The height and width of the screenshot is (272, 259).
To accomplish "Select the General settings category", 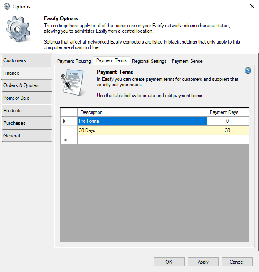I will tap(26, 136).
